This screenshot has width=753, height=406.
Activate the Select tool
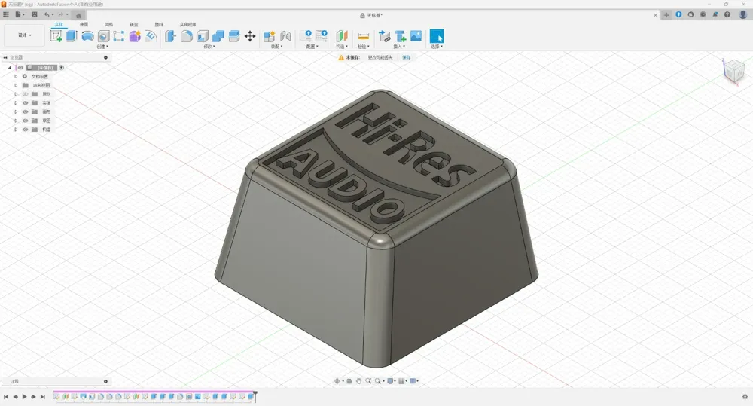437,36
